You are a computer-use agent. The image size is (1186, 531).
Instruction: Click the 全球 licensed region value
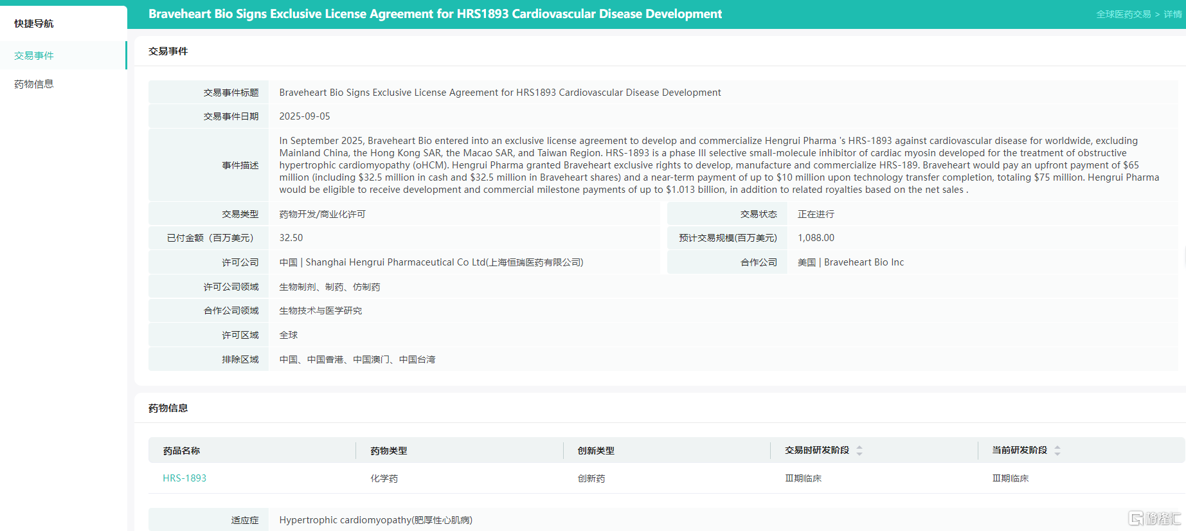(x=289, y=335)
